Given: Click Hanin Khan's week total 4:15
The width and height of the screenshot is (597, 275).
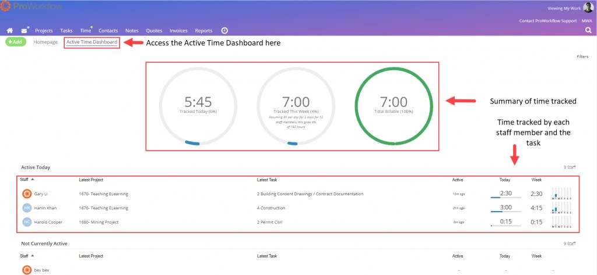Looking at the screenshot, I should (536, 208).
